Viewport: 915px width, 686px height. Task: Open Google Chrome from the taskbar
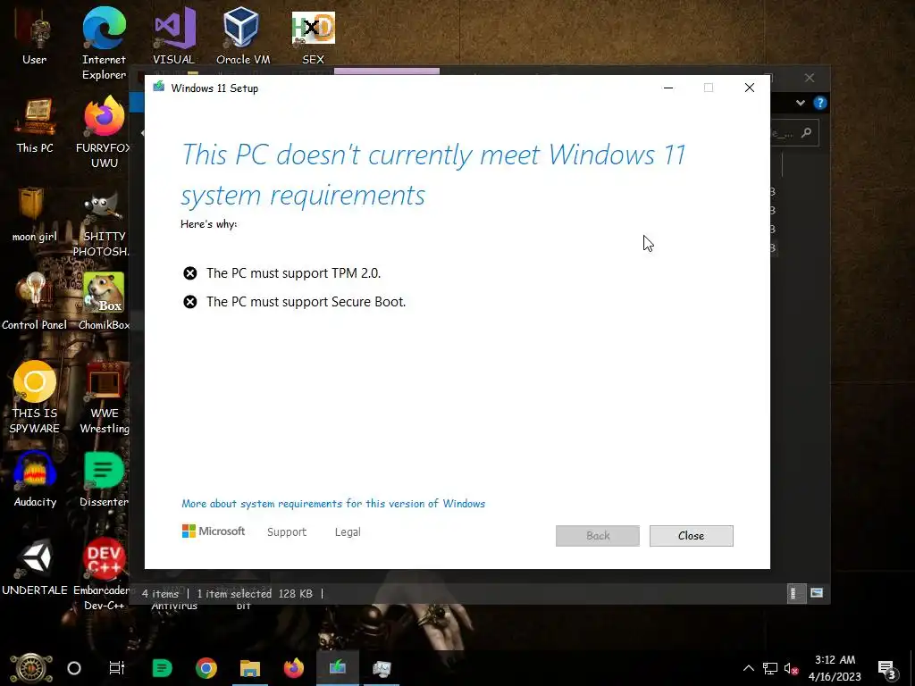206,668
